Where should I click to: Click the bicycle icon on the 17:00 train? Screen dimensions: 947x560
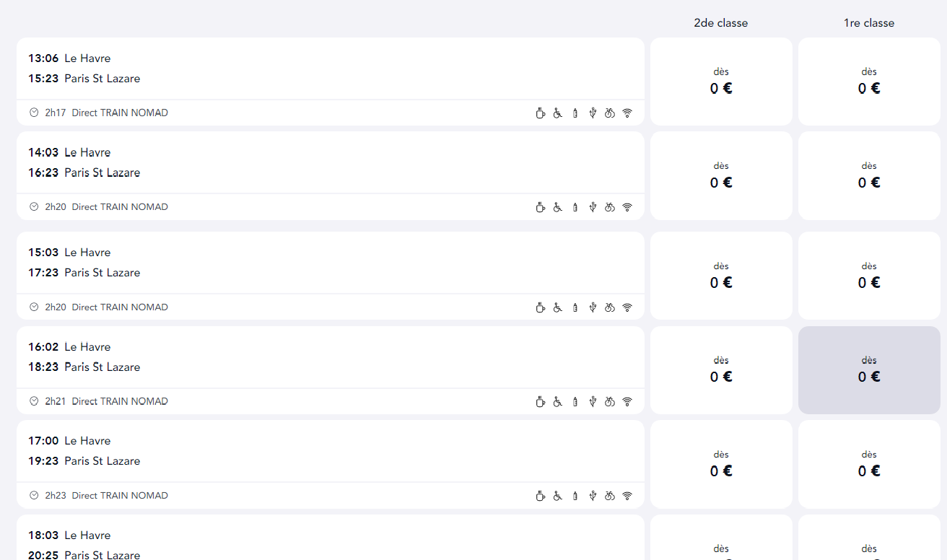click(x=610, y=496)
